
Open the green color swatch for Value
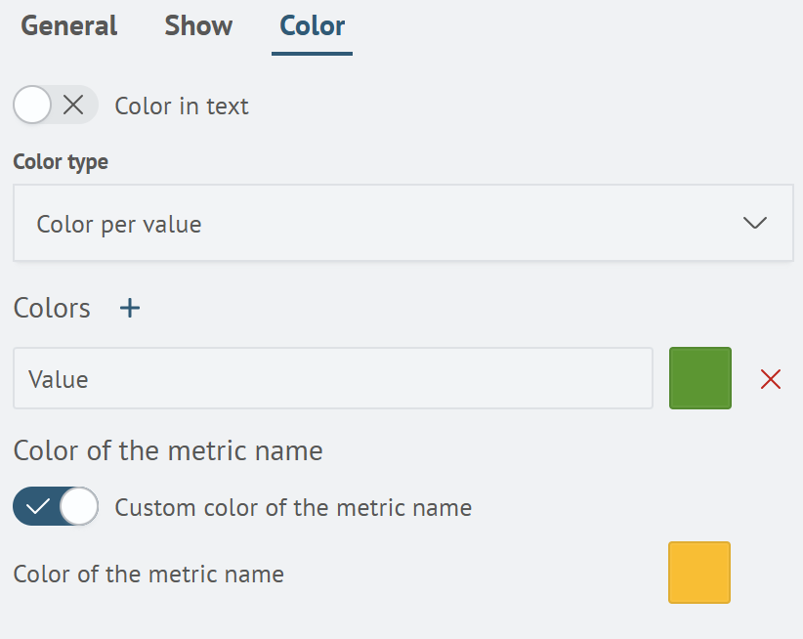click(699, 378)
